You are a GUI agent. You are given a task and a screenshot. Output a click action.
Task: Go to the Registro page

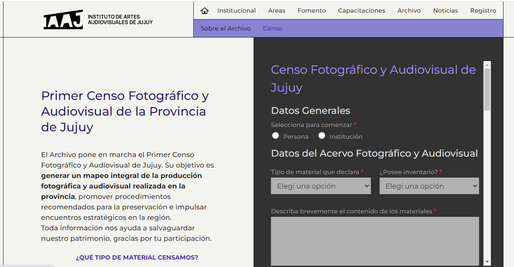(x=483, y=11)
